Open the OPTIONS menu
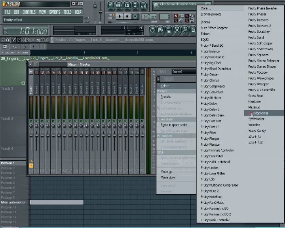285x228 pixels. coord(55,12)
